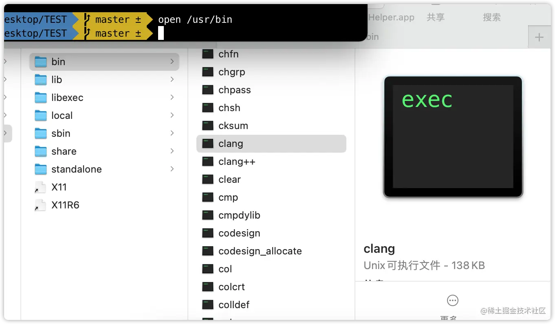Screen dimensions: 555x324
Task: Expand the share folder chevron
Action: 172,151
